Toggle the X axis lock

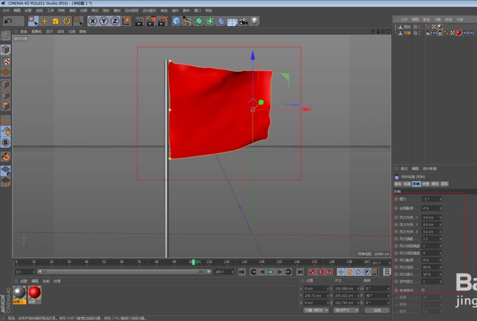click(93, 21)
